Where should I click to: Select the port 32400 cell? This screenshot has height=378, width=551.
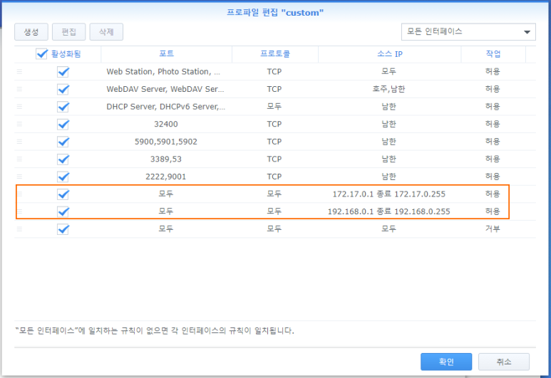(x=166, y=124)
